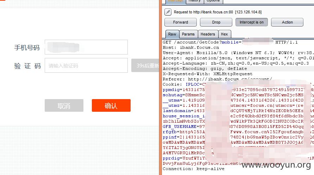Click the 39s后重新 resend countdown button

point(146,65)
